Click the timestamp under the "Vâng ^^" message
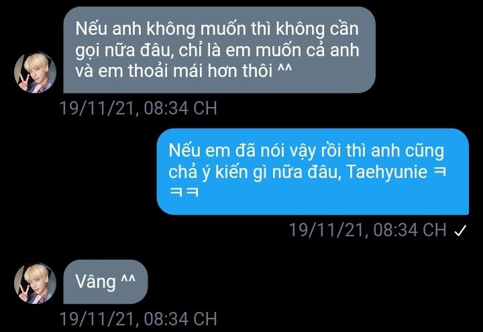 pyautogui.click(x=138, y=319)
